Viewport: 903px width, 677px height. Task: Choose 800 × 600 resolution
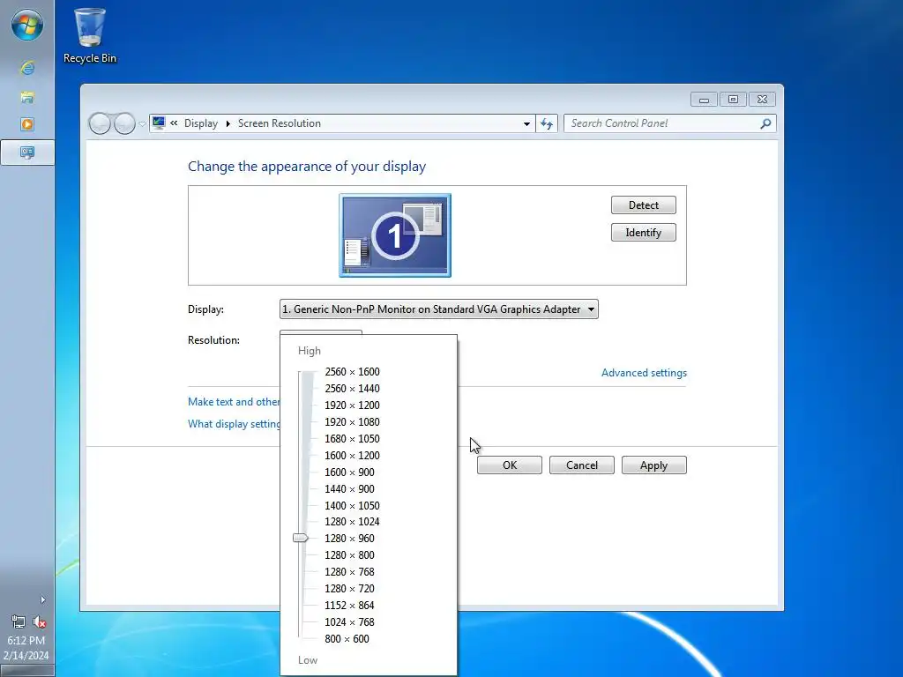[x=347, y=638]
